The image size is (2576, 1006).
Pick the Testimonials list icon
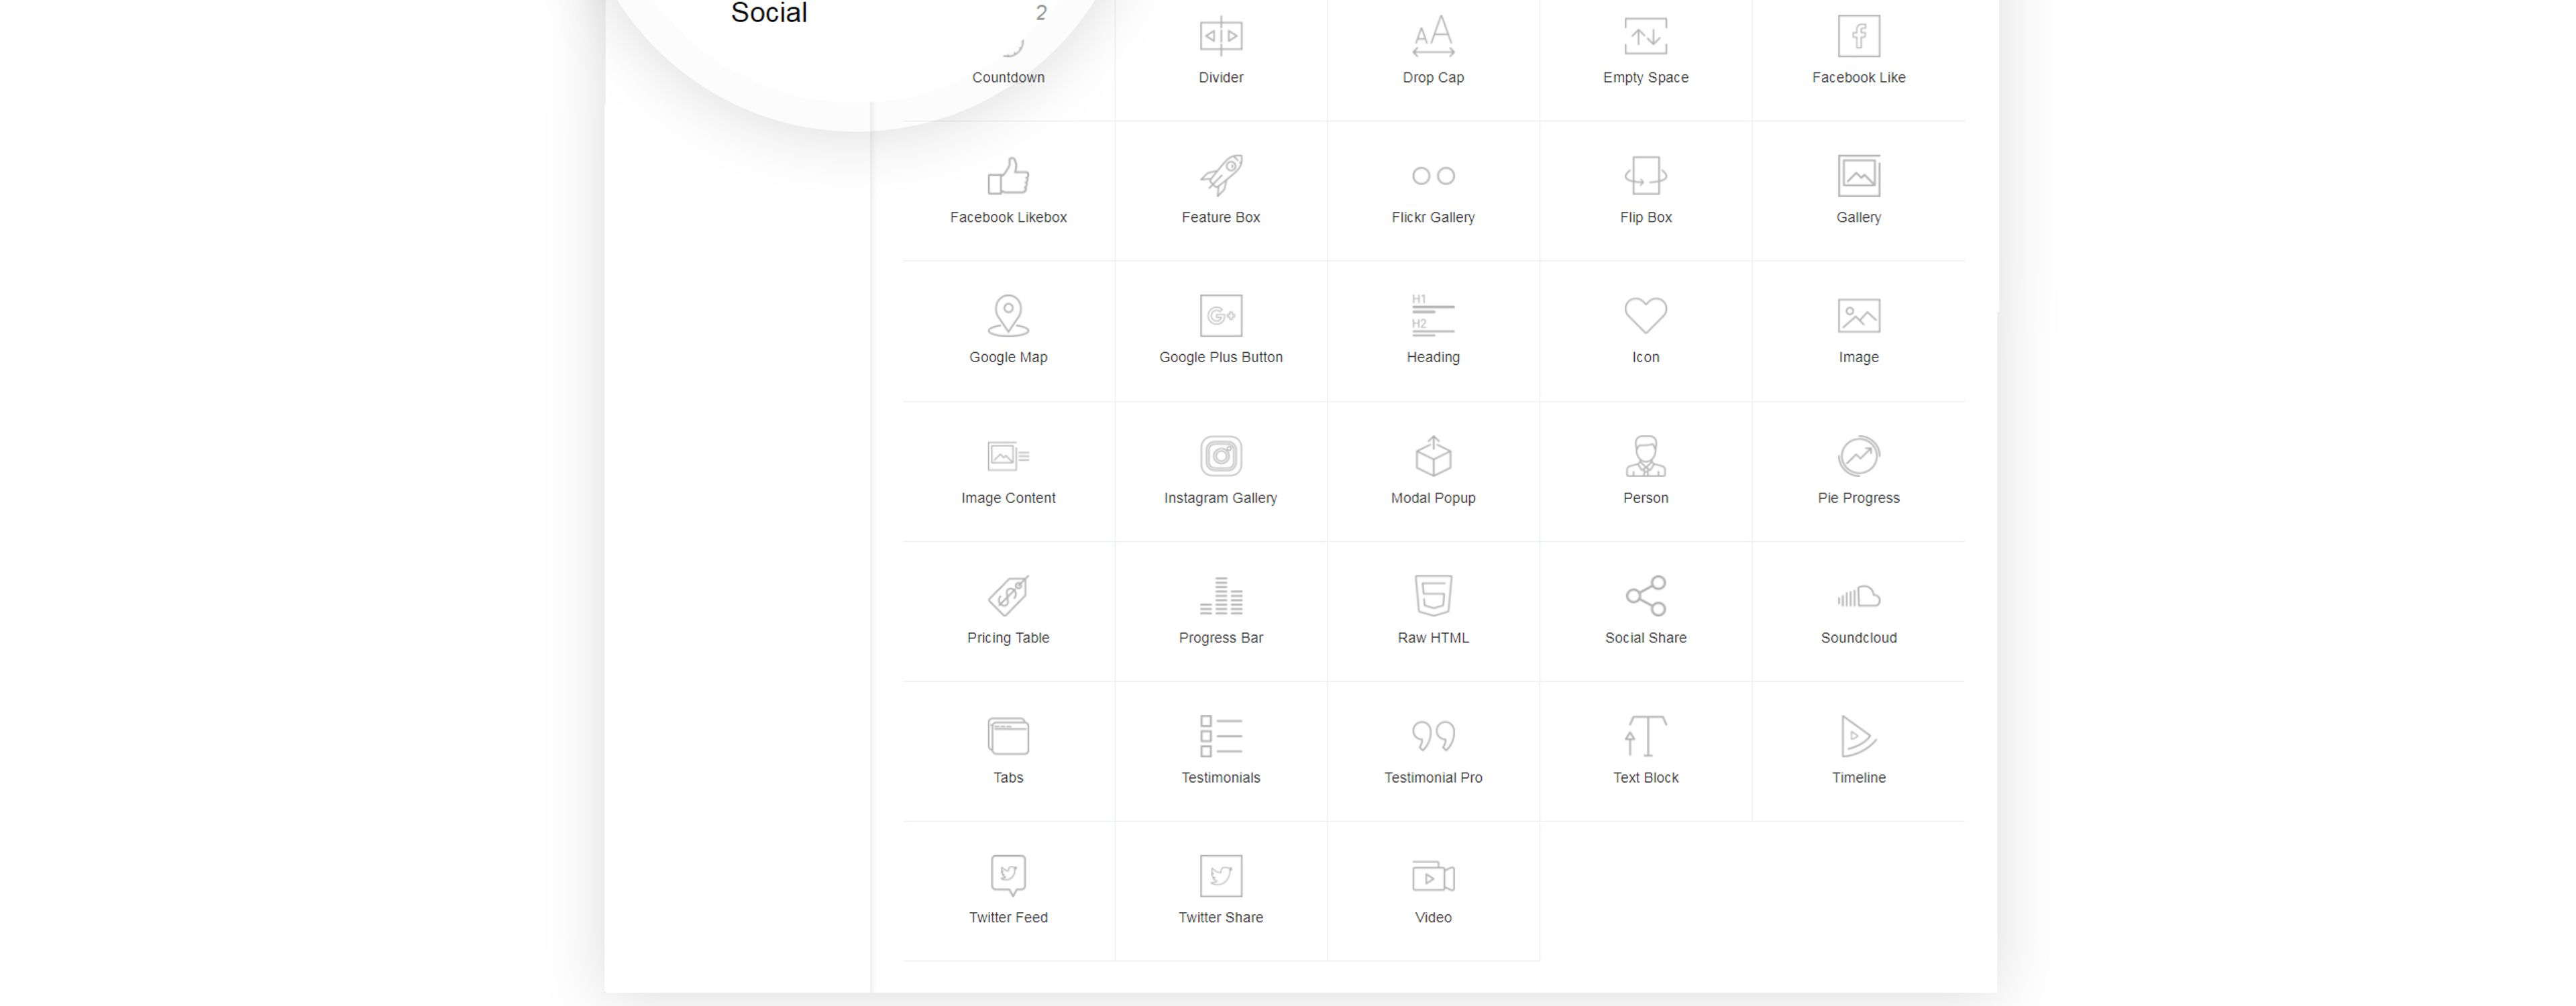click(1221, 736)
